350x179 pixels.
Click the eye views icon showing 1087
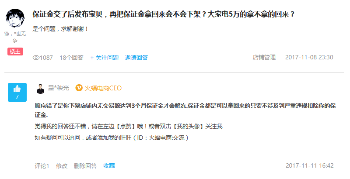pyautogui.click(x=36, y=58)
